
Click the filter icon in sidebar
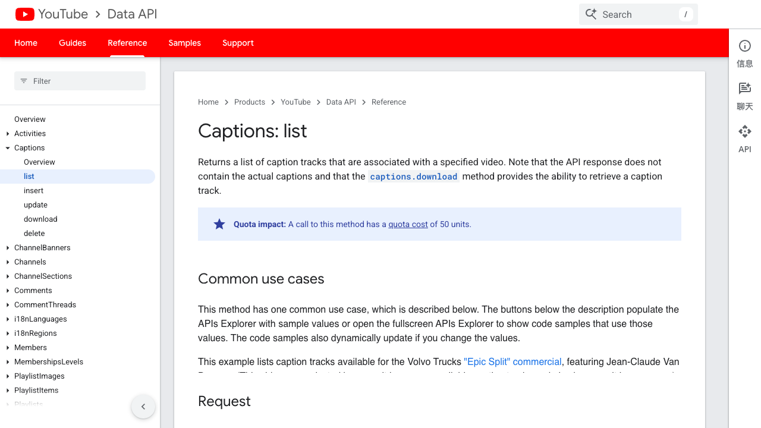pos(24,81)
